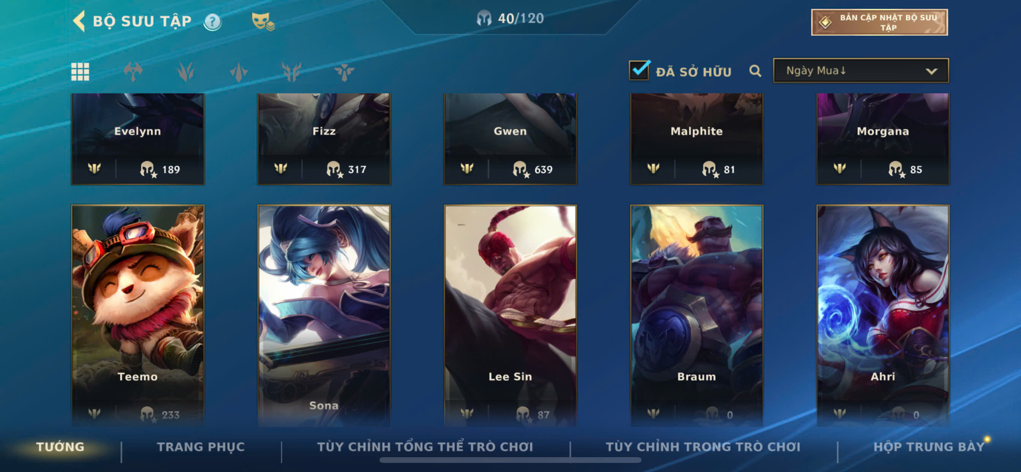Viewport: 1021px width, 472px height.
Task: Open the help question mark icon
Action: click(x=212, y=22)
